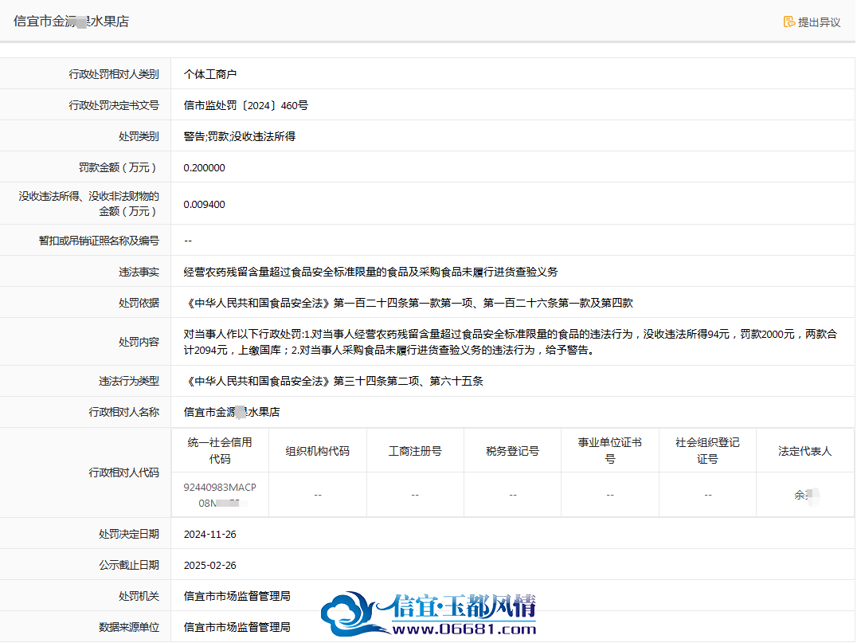The width and height of the screenshot is (857, 643).
Task: Click the 处罚内容 label
Action: coord(139,343)
